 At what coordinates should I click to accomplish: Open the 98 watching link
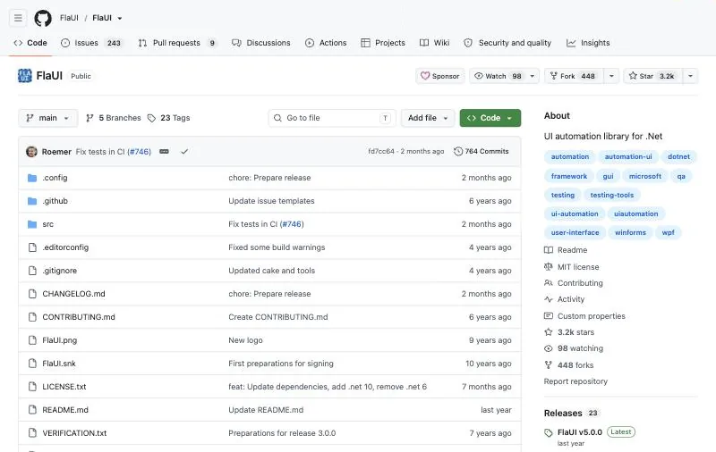click(574, 348)
